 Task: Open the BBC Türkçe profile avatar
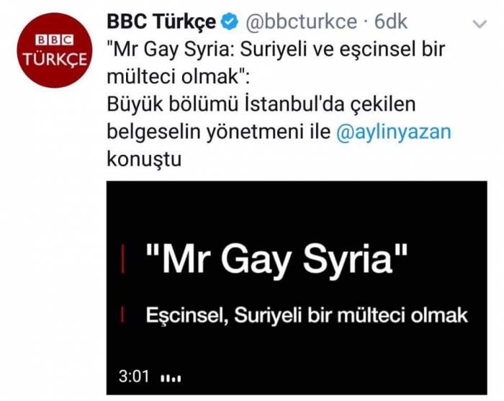[x=55, y=50]
